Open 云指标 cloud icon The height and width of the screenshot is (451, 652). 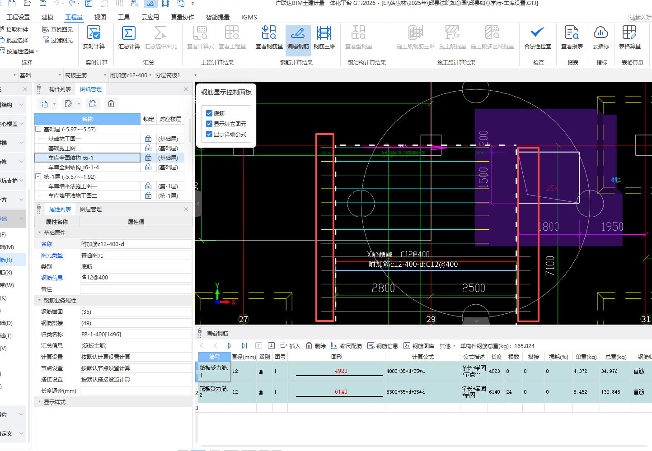point(600,33)
